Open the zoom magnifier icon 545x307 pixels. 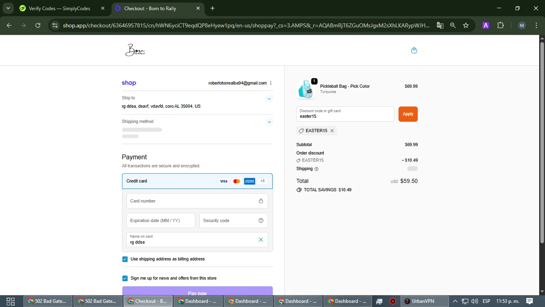[453, 25]
